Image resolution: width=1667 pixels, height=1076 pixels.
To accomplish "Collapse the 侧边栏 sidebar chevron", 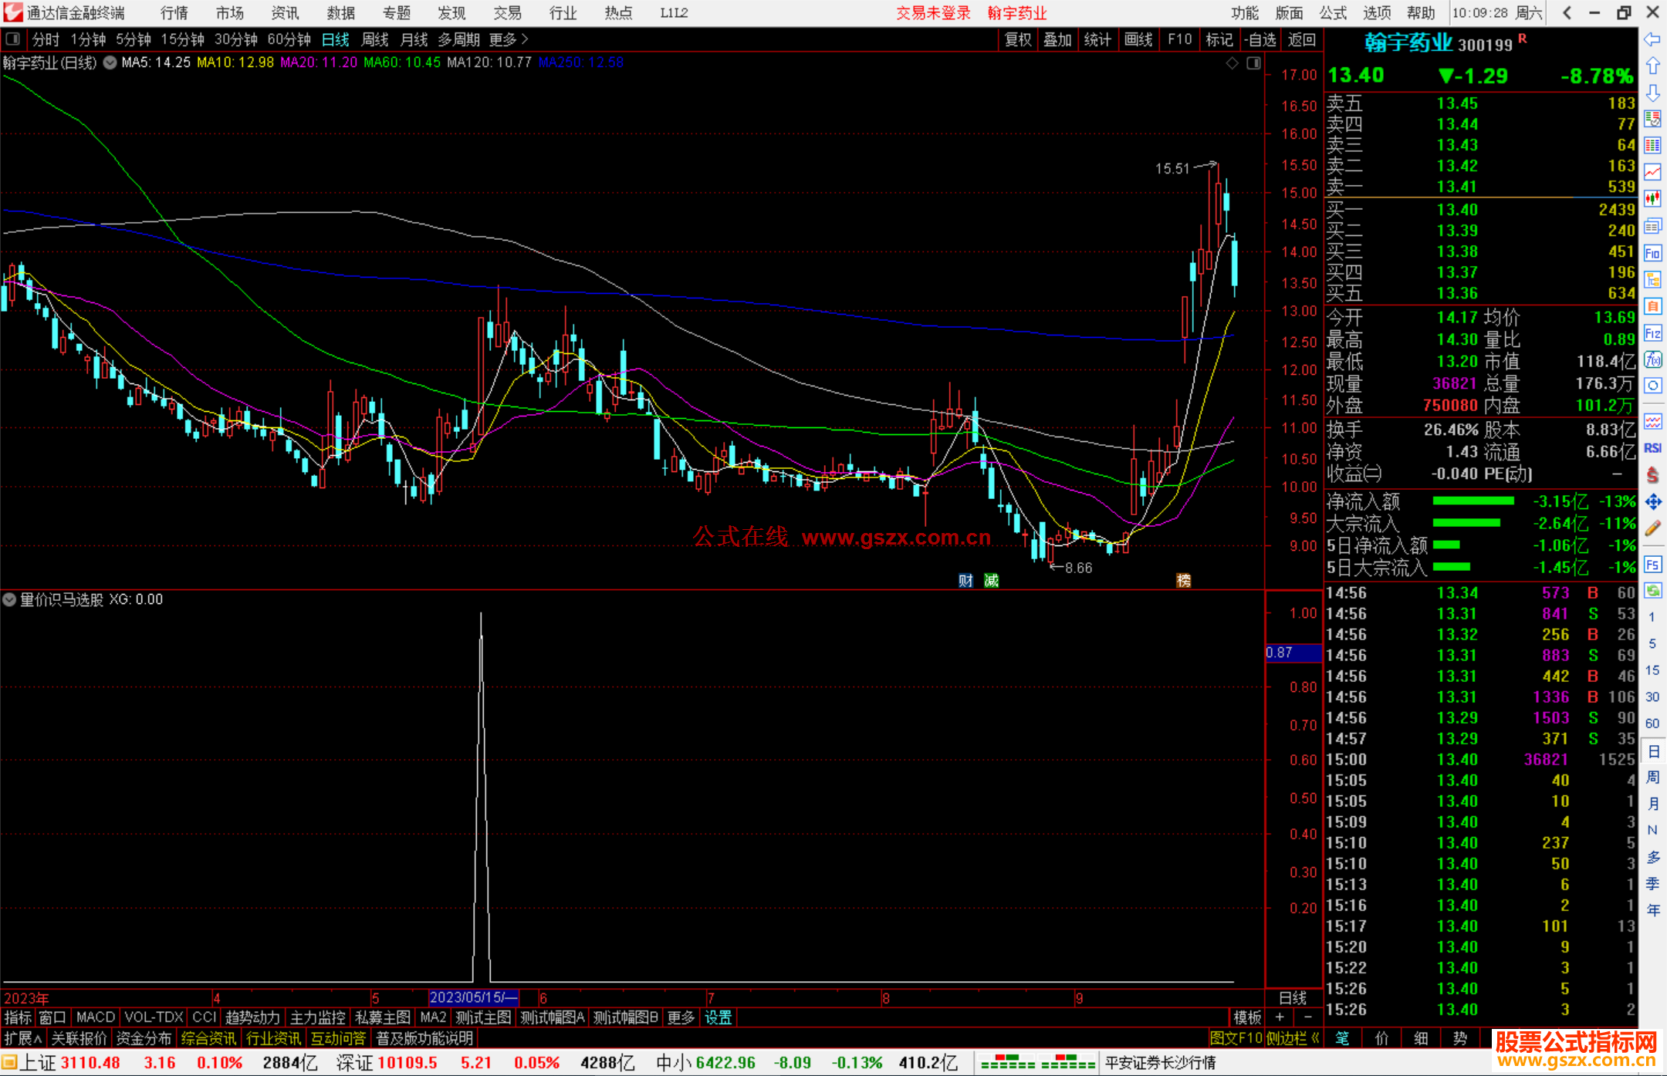I will pos(1316,1038).
